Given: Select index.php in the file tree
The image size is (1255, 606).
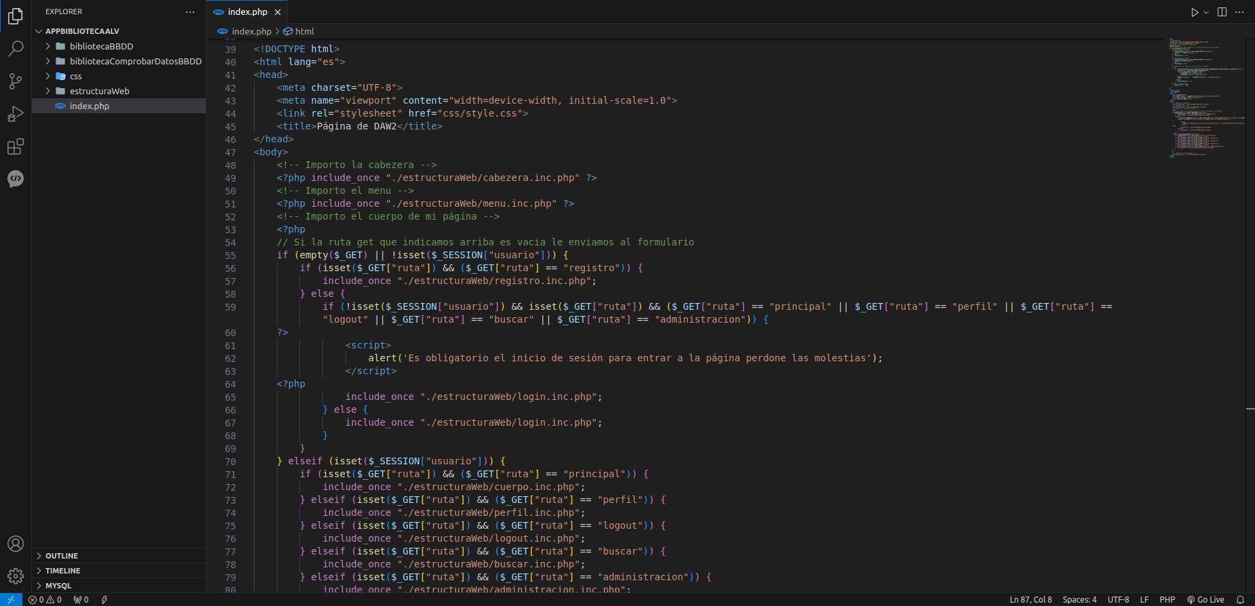Looking at the screenshot, I should pyautogui.click(x=119, y=106).
